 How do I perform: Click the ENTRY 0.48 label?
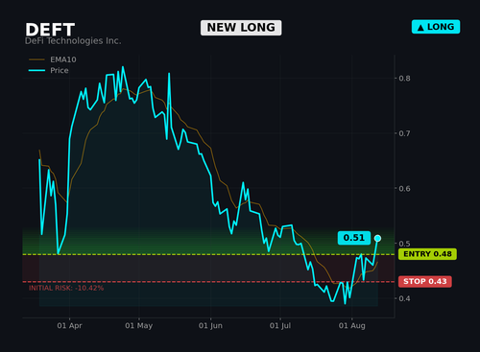[427, 254]
